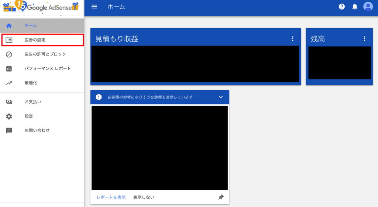The width and height of the screenshot is (378, 207).
Task: Click the お客様の参考になりそうな情報を表示しています text
Action: (150, 97)
